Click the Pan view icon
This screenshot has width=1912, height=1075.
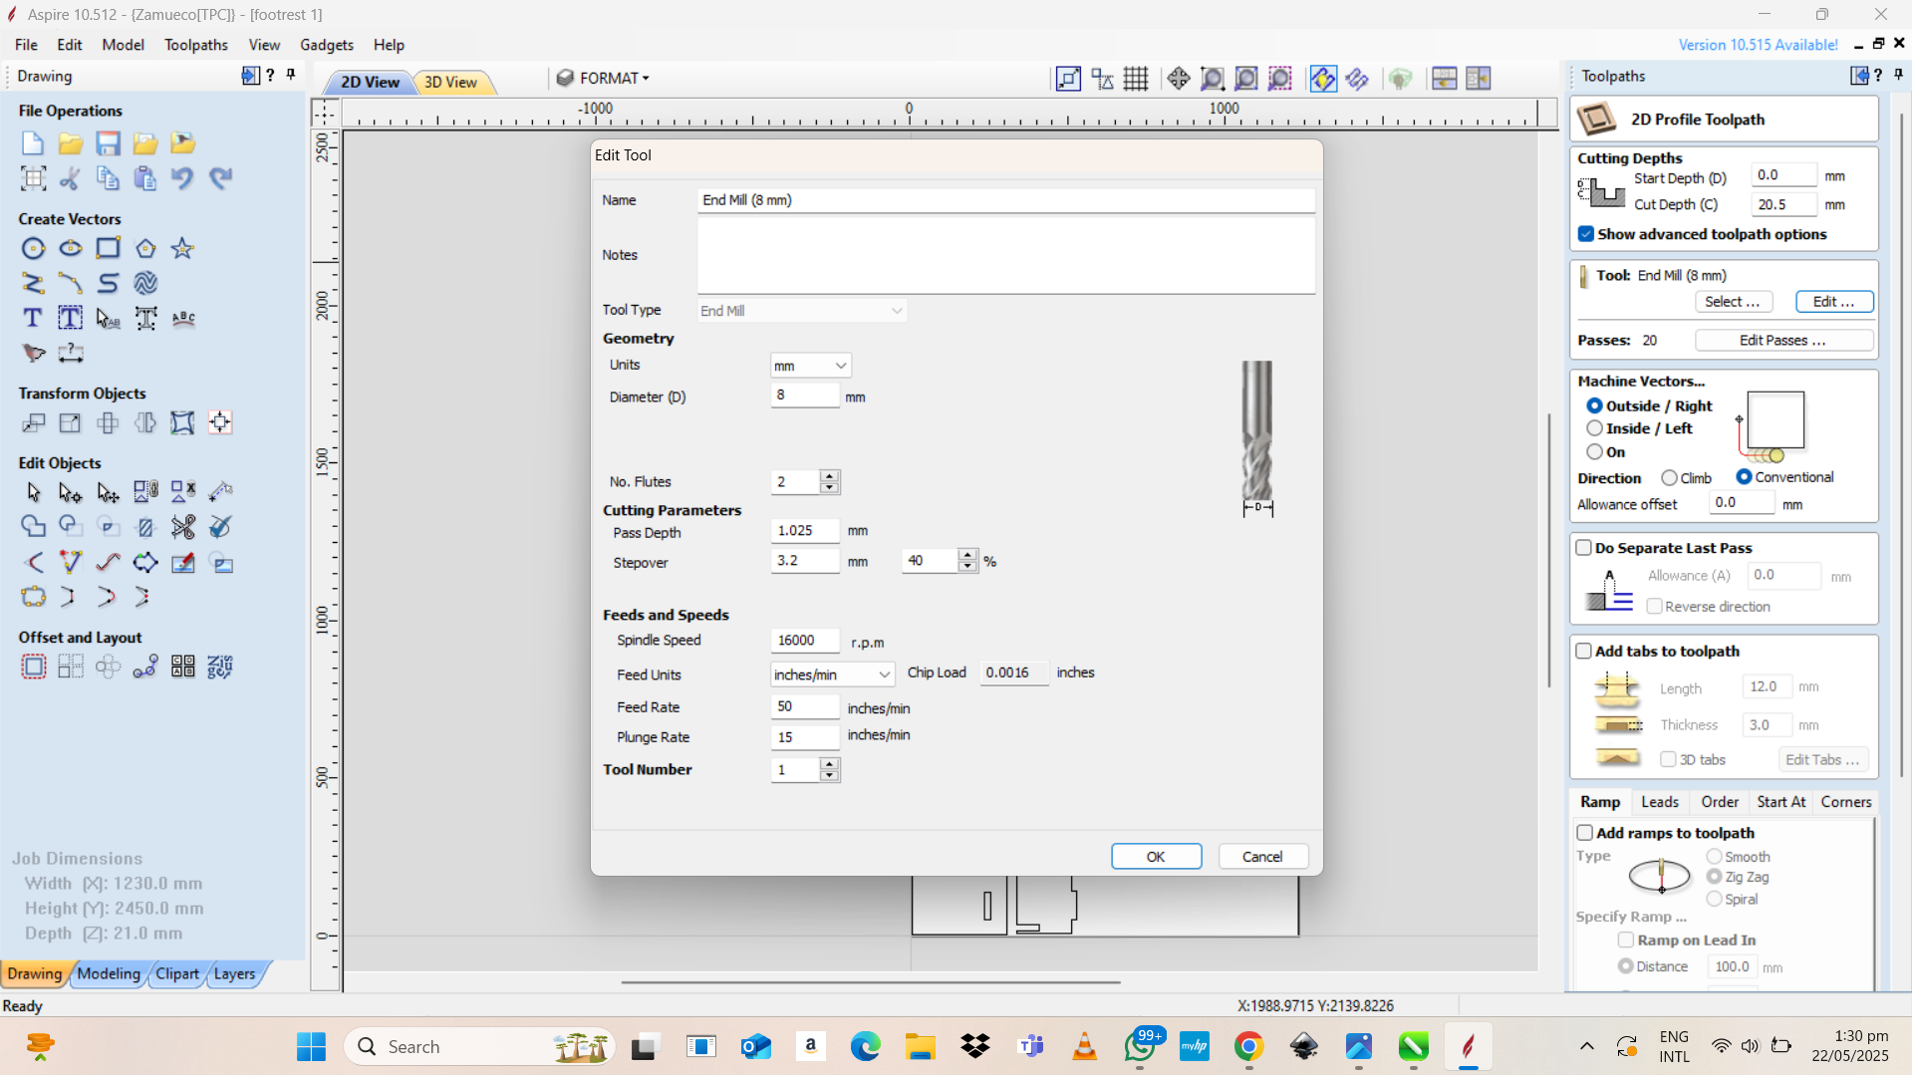pyautogui.click(x=1179, y=79)
